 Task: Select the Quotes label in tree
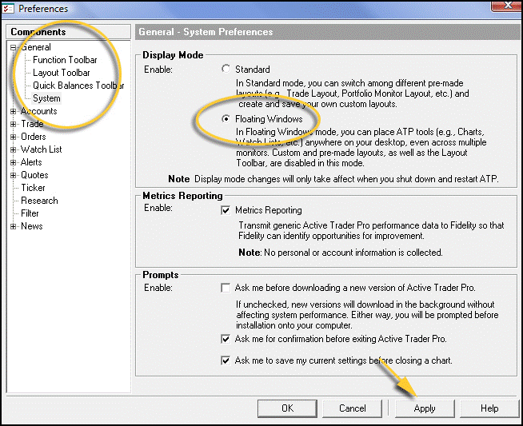pos(34,175)
